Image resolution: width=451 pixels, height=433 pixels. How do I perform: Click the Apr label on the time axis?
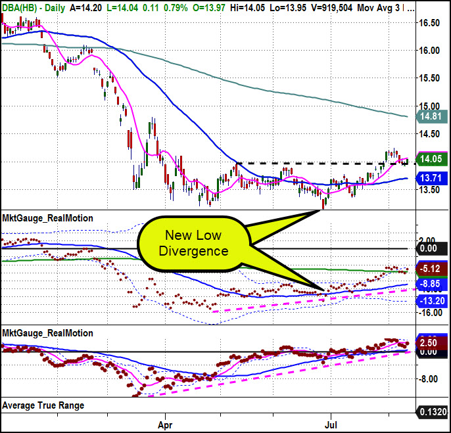click(165, 425)
